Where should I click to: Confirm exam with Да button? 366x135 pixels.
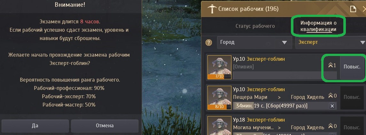pyautogui.click(x=35, y=126)
